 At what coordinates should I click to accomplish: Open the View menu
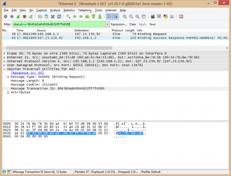pos(23,10)
